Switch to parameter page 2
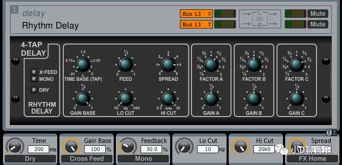Image resolution: width=342 pixels, height=165 pixels. (335, 132)
